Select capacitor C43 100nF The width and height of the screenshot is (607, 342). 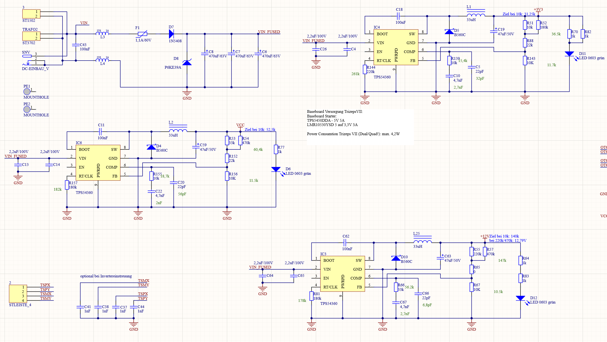pos(76,45)
